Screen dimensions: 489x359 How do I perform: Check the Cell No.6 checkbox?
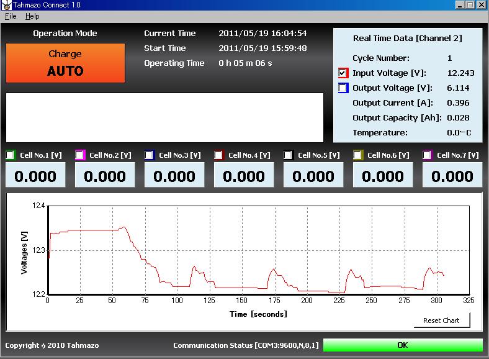(x=358, y=155)
